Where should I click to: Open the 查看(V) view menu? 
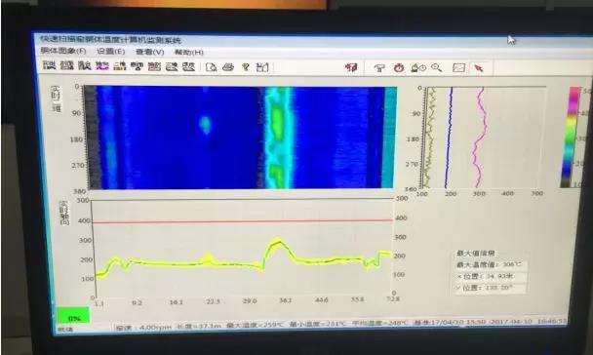(150, 52)
